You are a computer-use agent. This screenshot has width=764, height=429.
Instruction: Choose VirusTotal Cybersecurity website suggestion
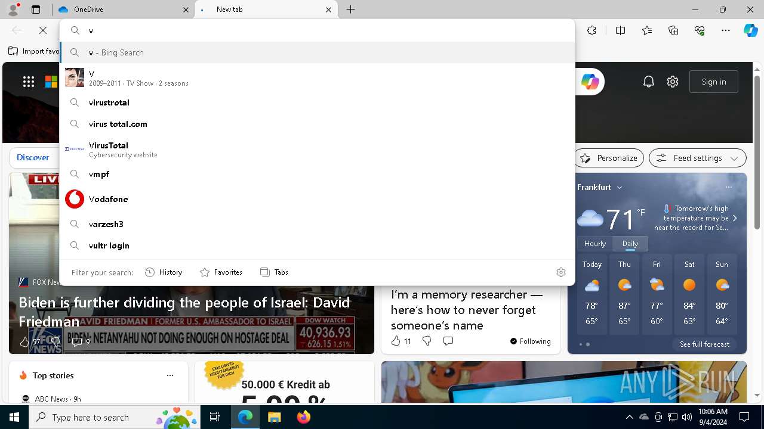pyautogui.click(x=318, y=149)
